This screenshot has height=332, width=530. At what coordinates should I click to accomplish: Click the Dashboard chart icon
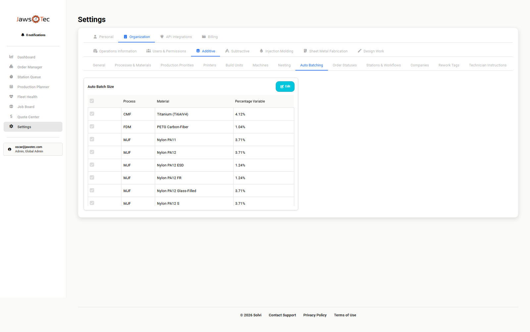click(x=11, y=57)
